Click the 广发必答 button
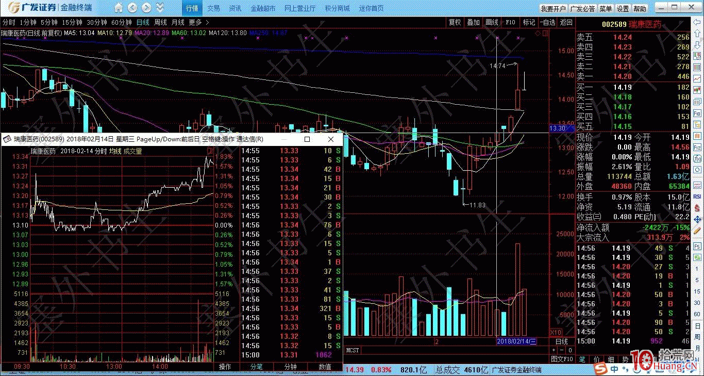 [x=582, y=9]
